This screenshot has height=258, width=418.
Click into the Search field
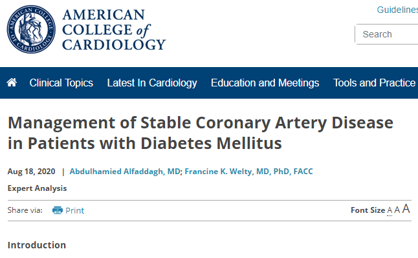pos(386,34)
